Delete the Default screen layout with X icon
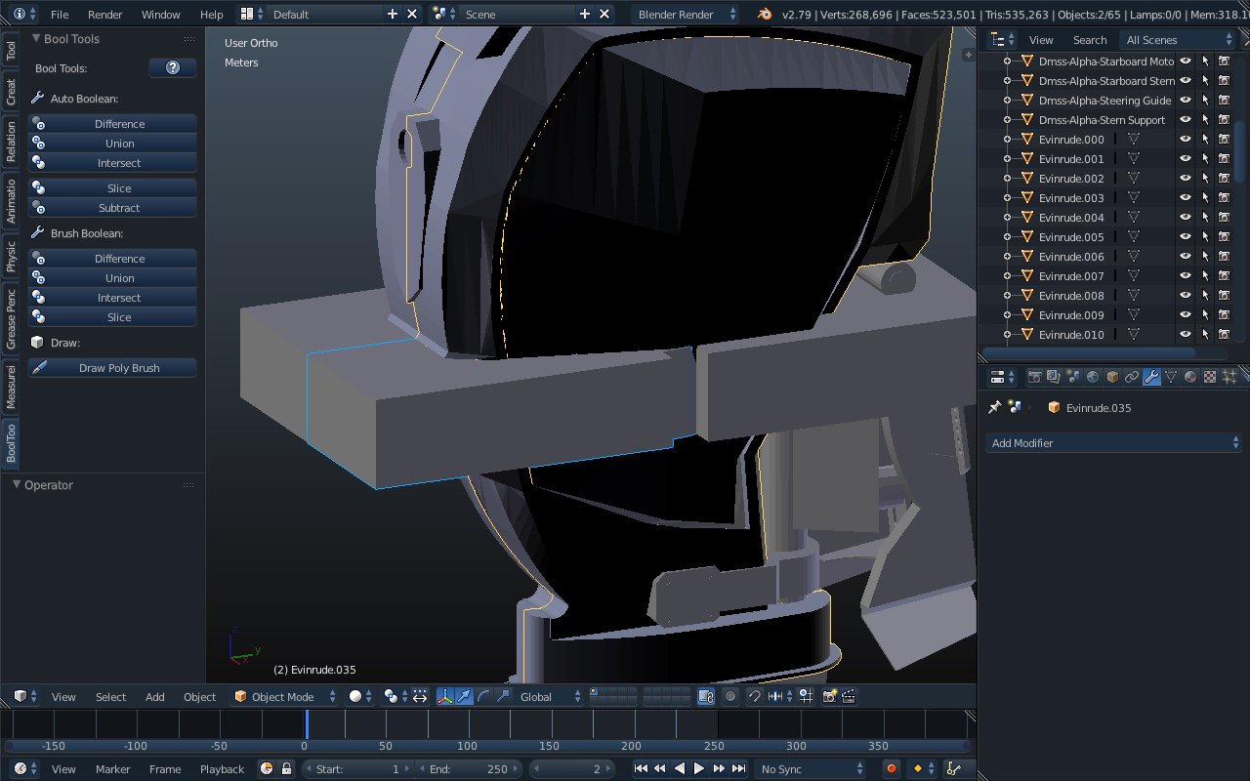 tap(411, 14)
